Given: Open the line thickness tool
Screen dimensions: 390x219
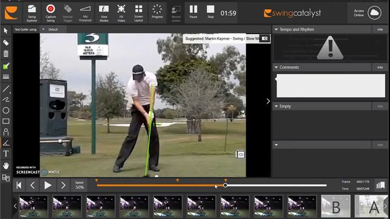Looking at the screenshot, I should 5,77.
